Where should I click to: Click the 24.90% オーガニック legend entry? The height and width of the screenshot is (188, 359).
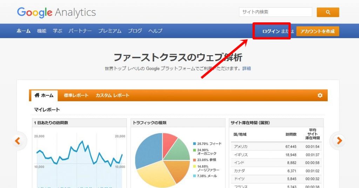point(205,152)
